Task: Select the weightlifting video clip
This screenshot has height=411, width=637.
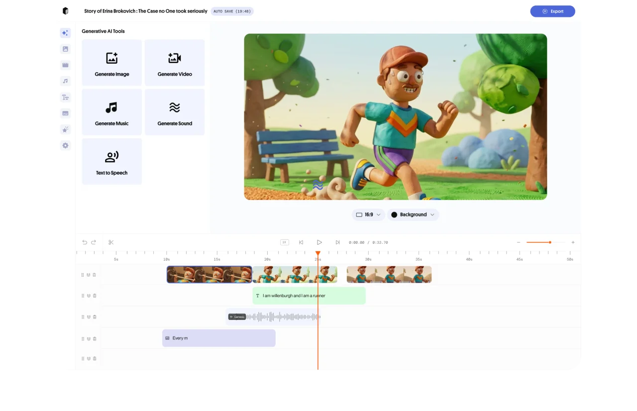Action: pos(210,275)
